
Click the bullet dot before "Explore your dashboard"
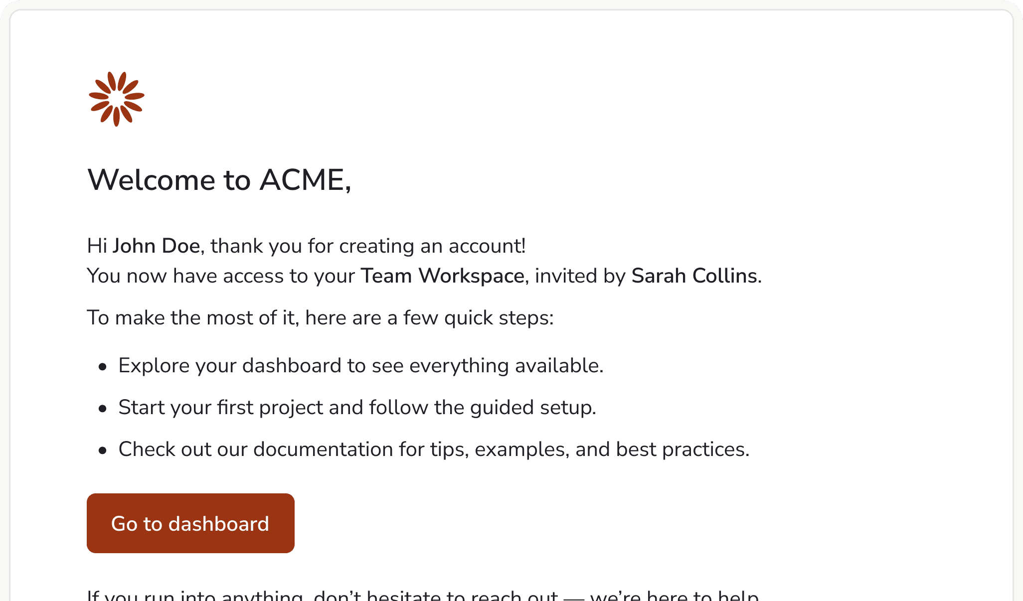tap(103, 367)
